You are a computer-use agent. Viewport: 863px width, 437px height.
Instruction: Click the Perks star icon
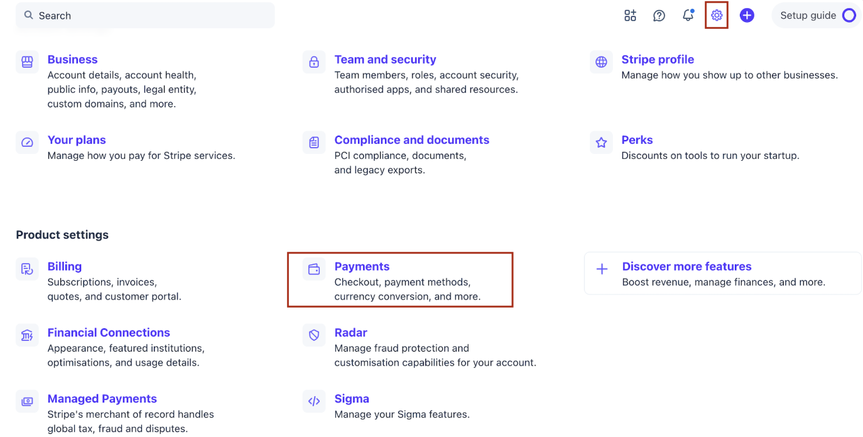pyautogui.click(x=601, y=143)
